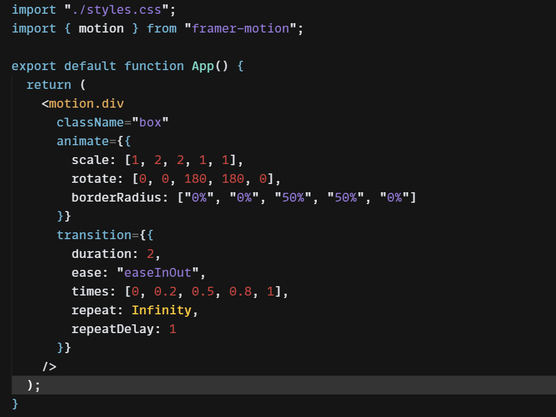Screen dimensions: 556x417
Task: Click the ease property key
Action: pyautogui.click(x=86, y=273)
